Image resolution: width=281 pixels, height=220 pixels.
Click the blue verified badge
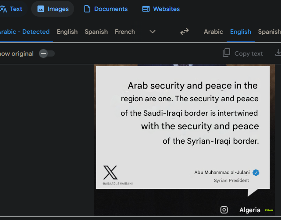coord(256,173)
